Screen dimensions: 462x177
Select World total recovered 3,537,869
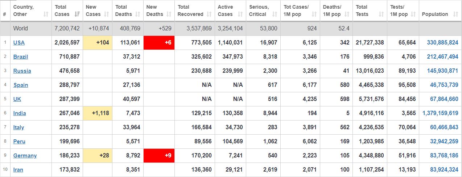199,28
